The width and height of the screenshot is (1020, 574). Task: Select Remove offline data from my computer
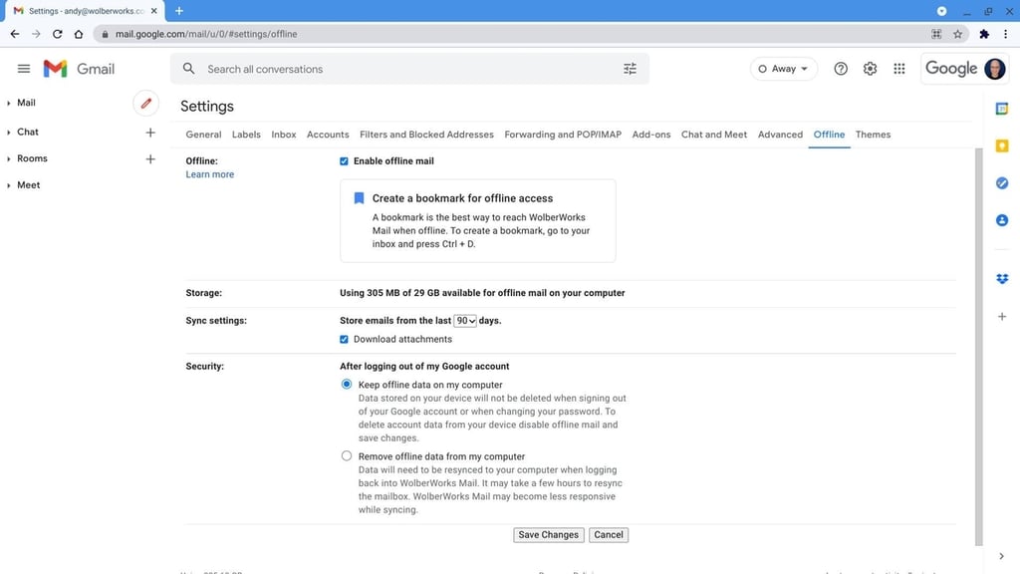(346, 456)
